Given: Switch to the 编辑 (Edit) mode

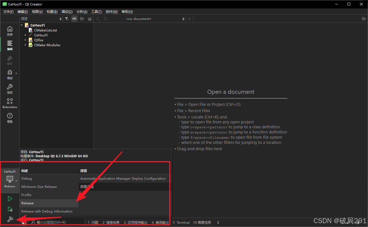Looking at the screenshot, I should point(10,45).
